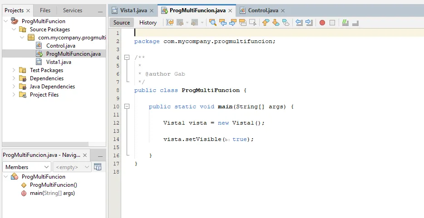
Task: Switch to the Services panel tab
Action: coord(73,10)
